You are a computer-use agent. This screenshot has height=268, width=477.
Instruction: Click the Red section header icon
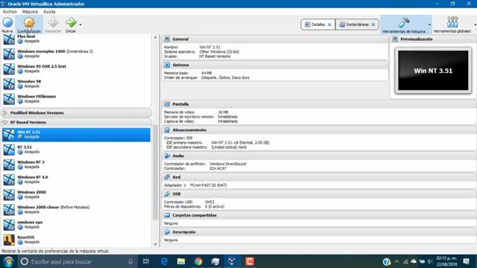pos(167,177)
